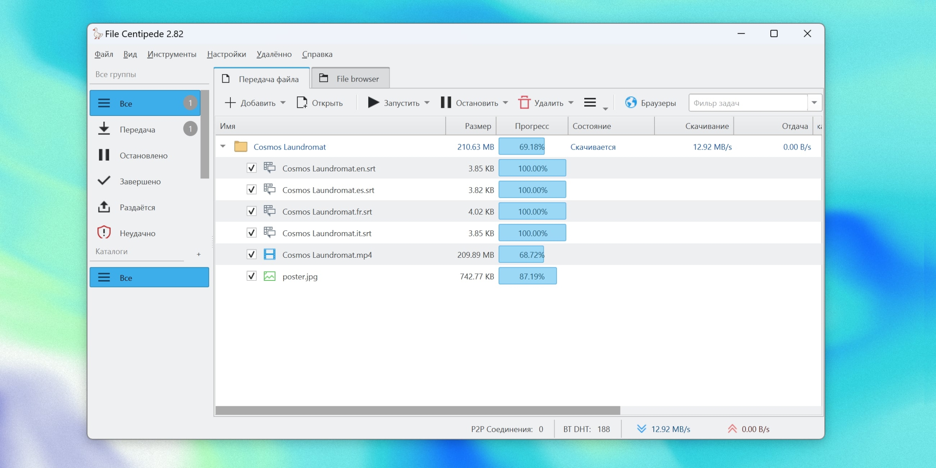Click the image icon of poster.jpg

(269, 276)
